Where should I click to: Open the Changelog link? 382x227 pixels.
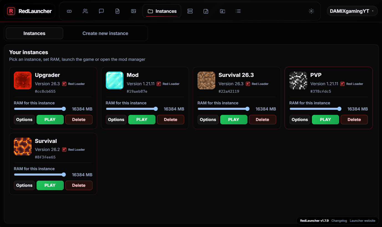point(339,221)
